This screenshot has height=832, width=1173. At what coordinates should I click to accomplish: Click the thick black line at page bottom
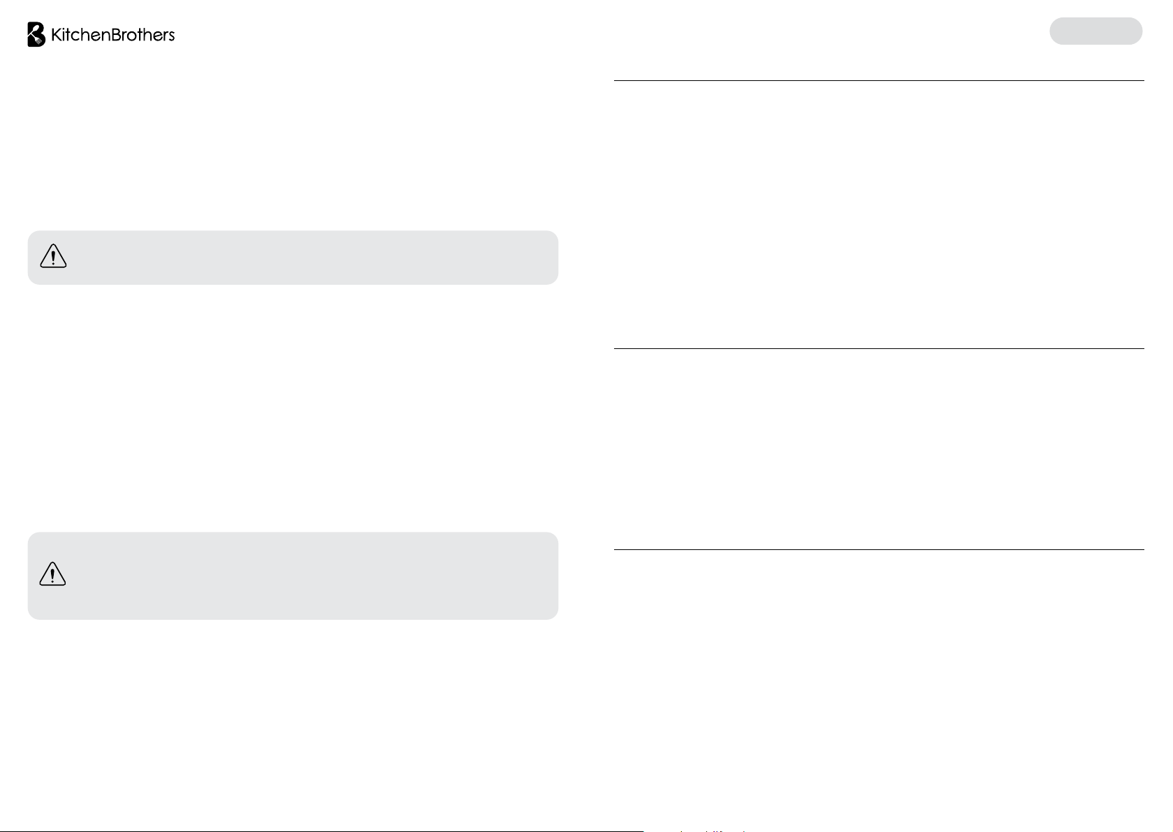321,831
